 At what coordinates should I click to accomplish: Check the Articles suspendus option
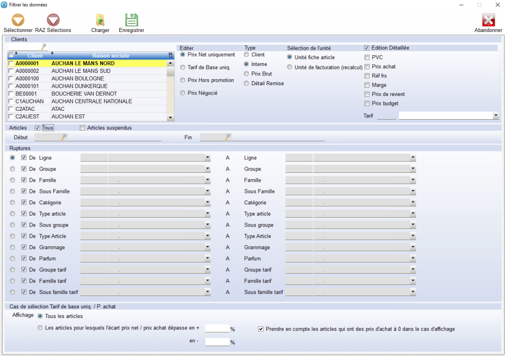pos(82,128)
